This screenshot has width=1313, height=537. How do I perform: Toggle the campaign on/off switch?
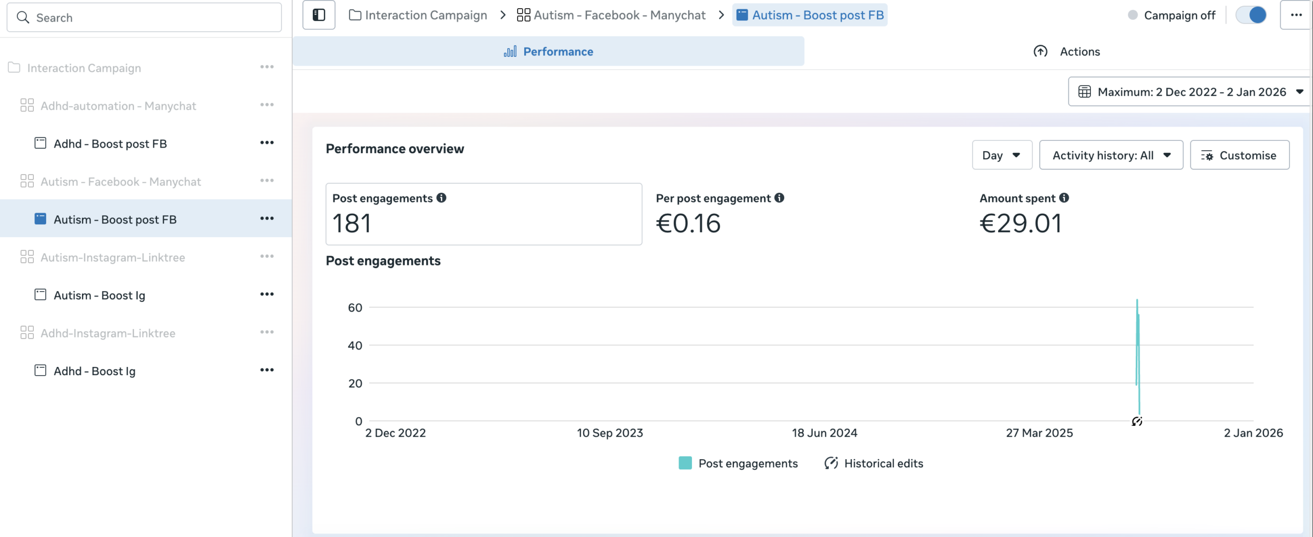pyautogui.click(x=1250, y=15)
